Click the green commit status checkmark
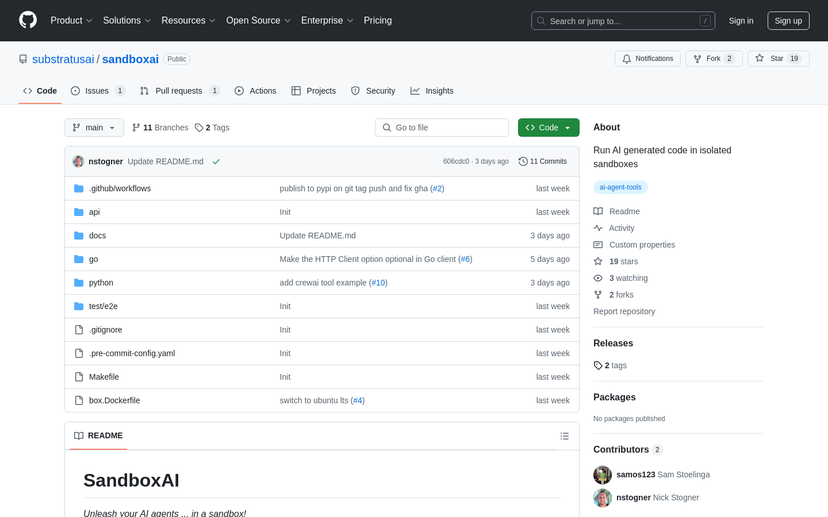This screenshot has width=828, height=517. point(216,161)
